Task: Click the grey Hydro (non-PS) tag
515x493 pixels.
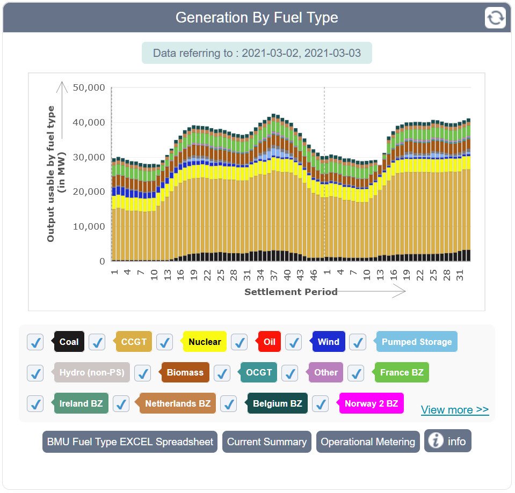Action: tap(91, 373)
